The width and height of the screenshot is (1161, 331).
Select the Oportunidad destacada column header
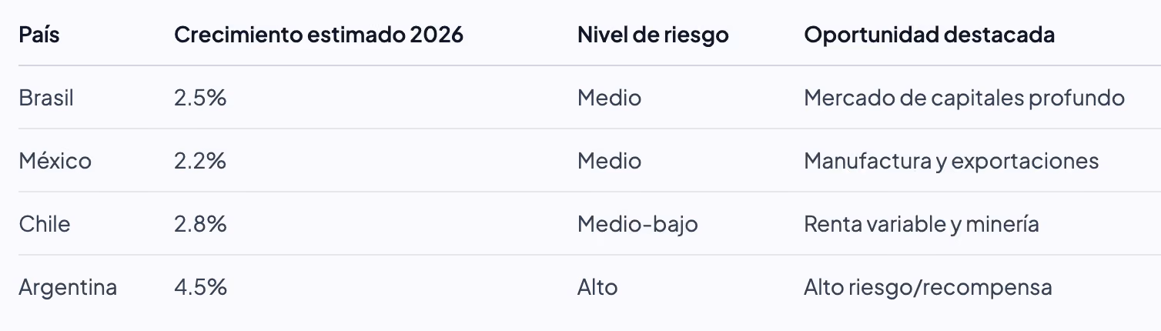coord(929,35)
